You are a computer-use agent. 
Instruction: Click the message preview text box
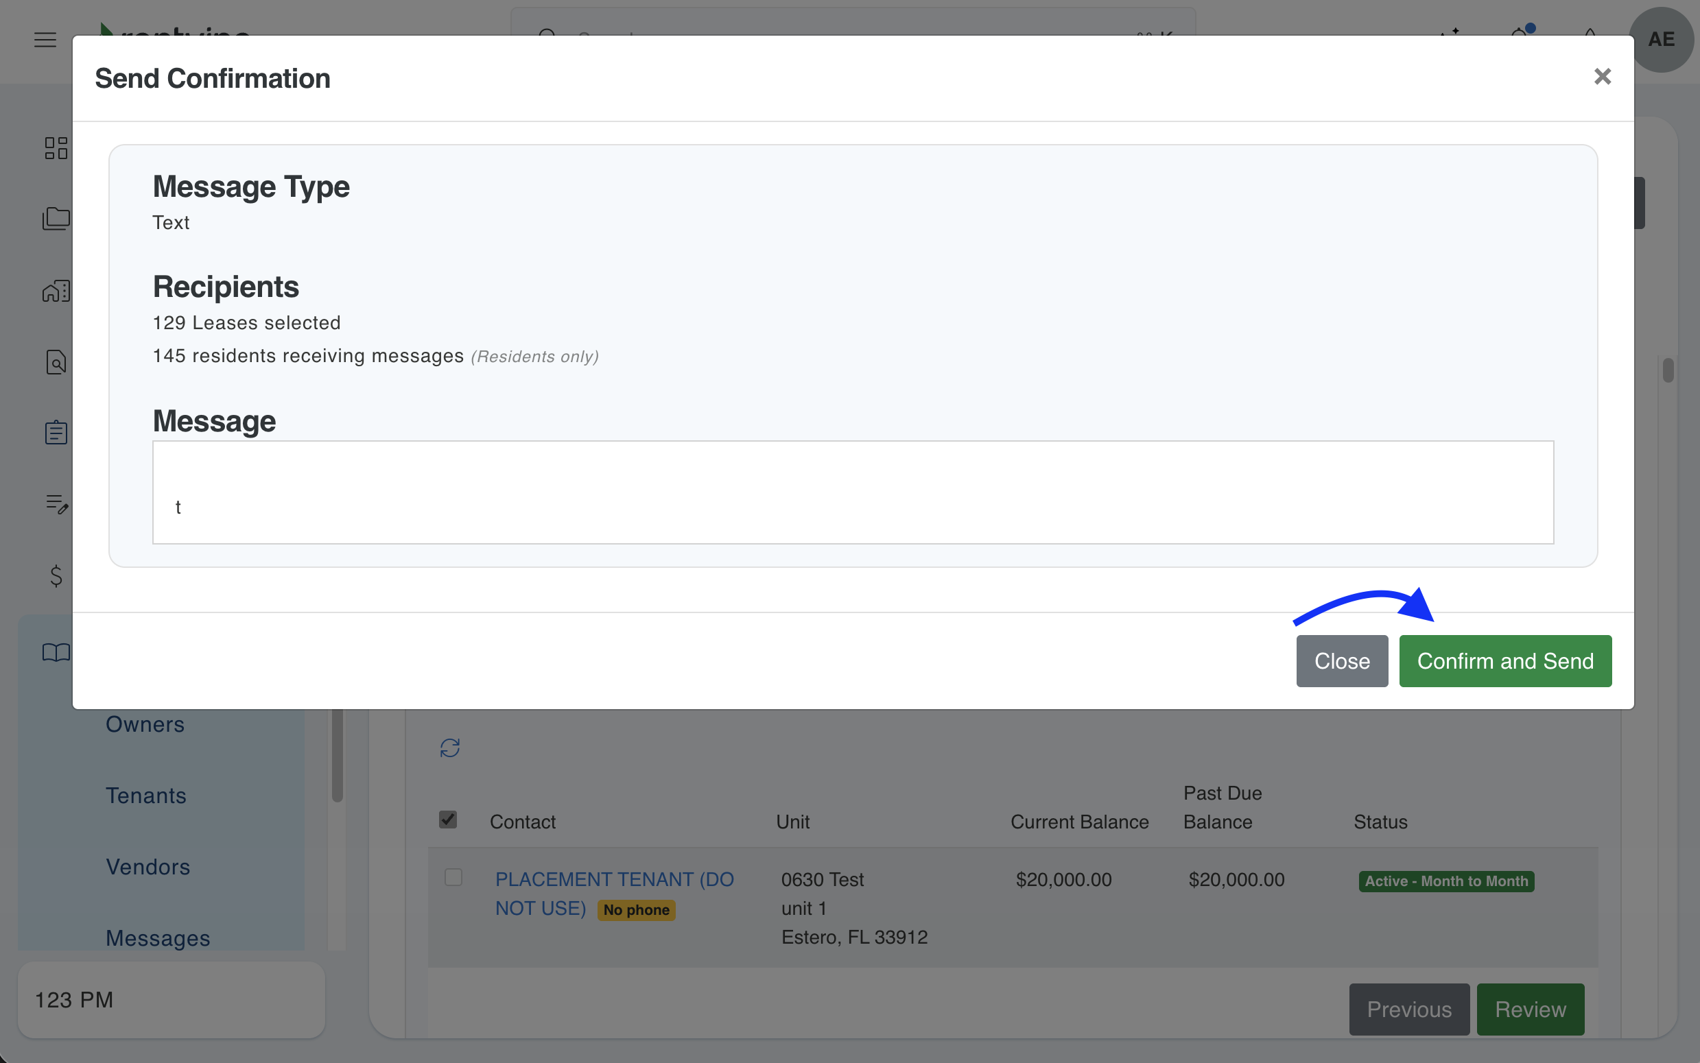tap(852, 492)
